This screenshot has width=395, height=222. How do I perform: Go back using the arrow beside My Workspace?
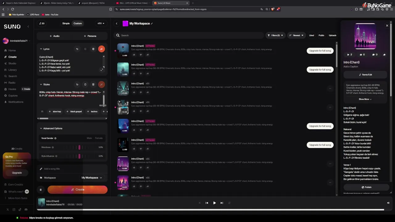click(116, 23)
